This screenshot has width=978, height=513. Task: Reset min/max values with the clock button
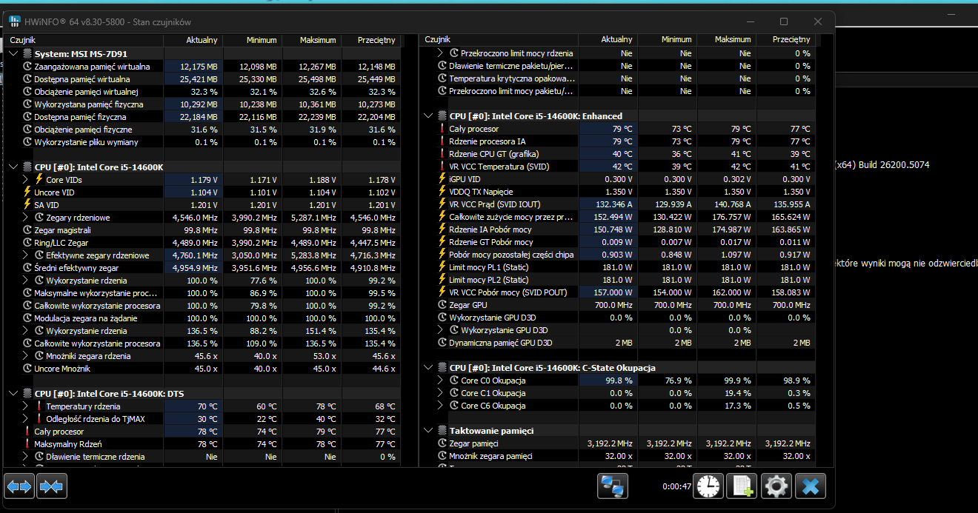[x=708, y=486]
